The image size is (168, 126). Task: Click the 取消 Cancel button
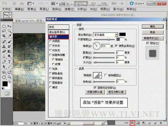[x=153, y=32]
